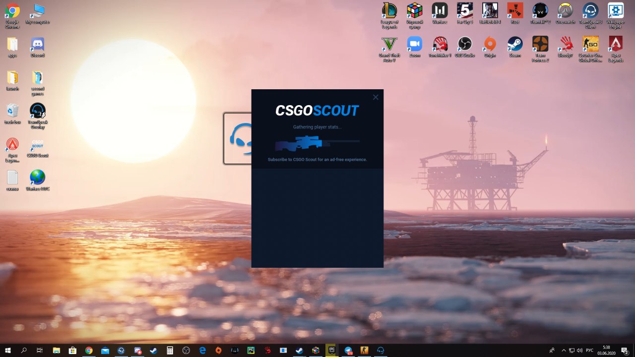Open Warface PTS desktop shortcut

pos(38,180)
